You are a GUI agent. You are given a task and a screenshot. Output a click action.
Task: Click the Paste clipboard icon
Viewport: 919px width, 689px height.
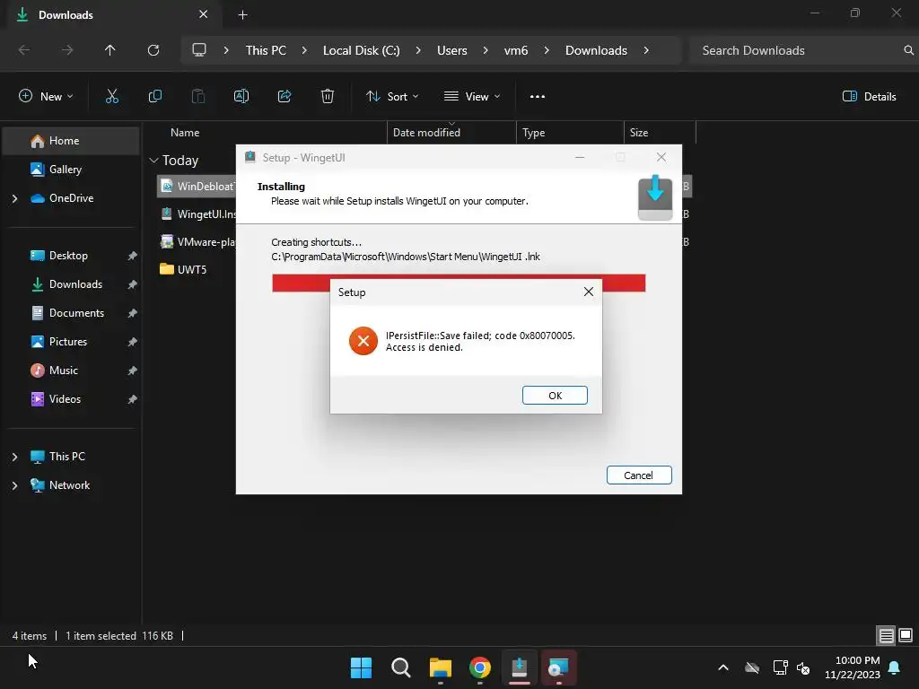(198, 96)
